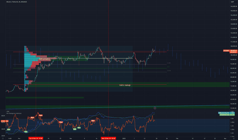Click the 52,000.00 price axis label
Image resolution: width=238 pixels, height=140 pixels.
[x=234, y=108]
